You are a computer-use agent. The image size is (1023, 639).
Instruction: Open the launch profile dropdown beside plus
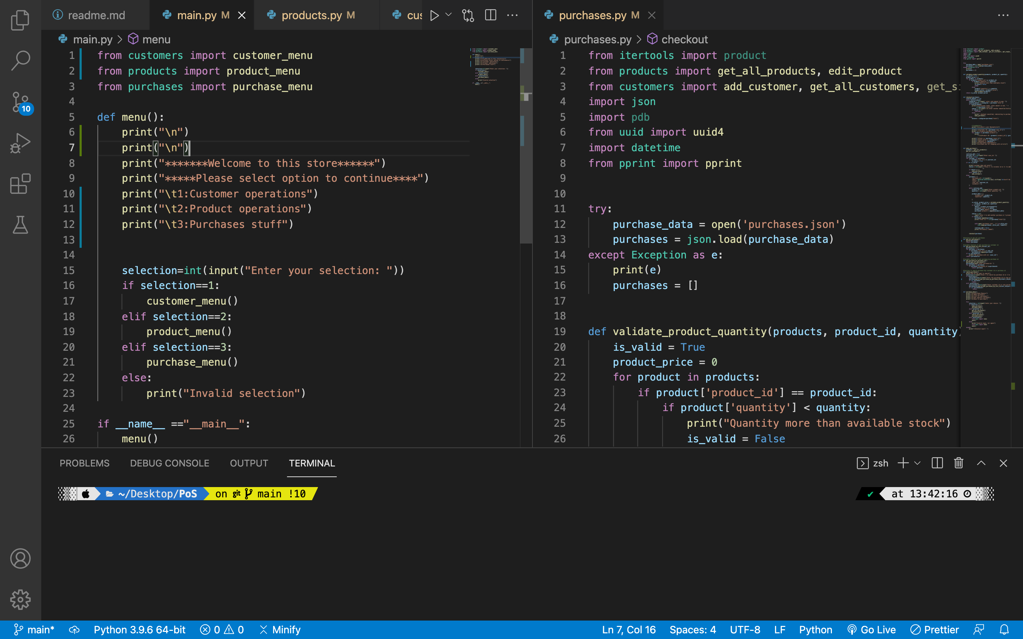coord(917,463)
